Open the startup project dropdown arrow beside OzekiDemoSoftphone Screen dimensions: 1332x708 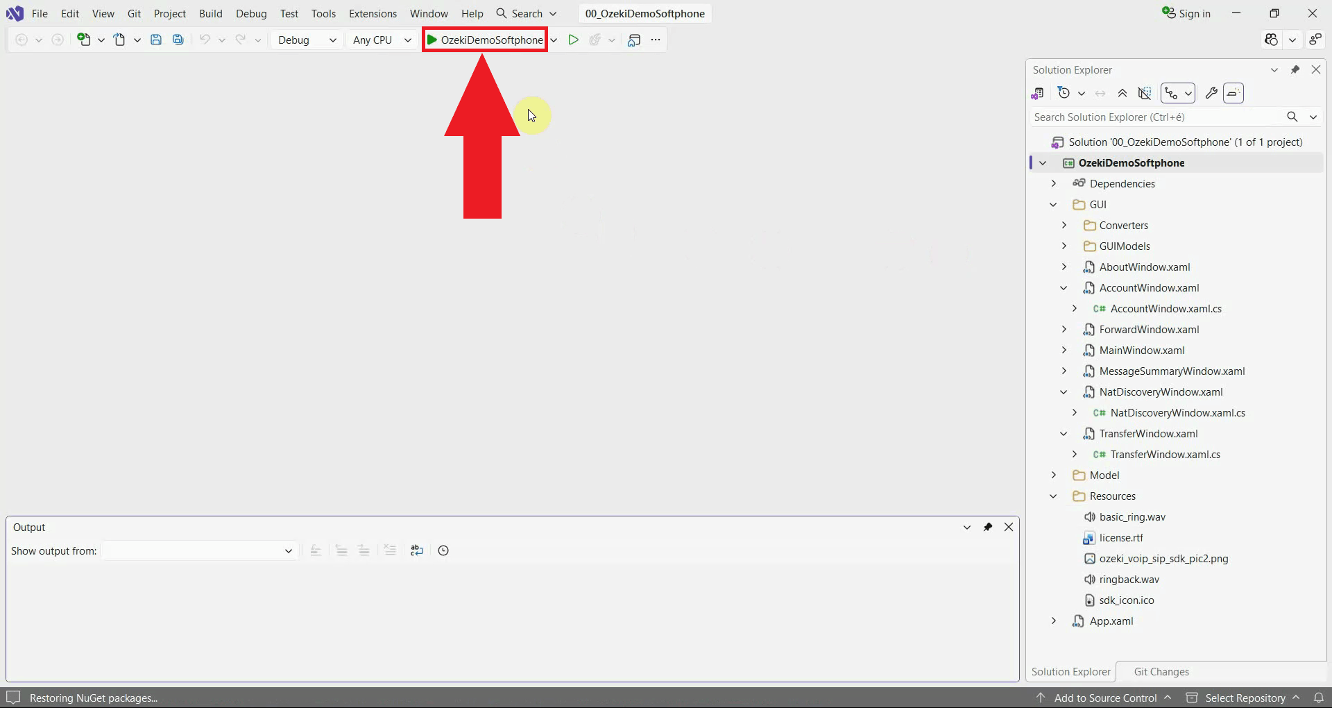pyautogui.click(x=554, y=40)
